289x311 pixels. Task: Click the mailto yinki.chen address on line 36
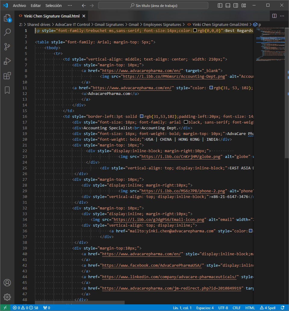[172, 231]
